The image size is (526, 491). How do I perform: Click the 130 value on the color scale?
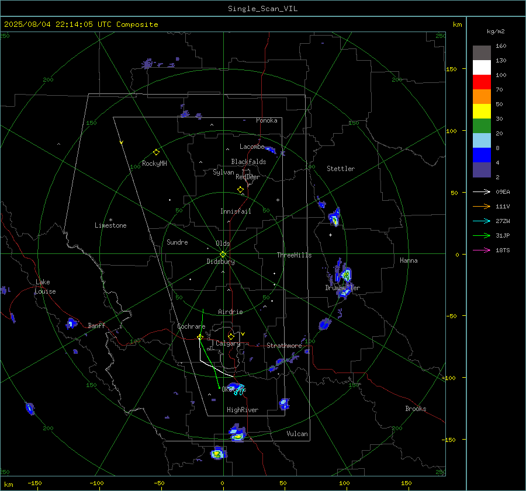(501, 61)
